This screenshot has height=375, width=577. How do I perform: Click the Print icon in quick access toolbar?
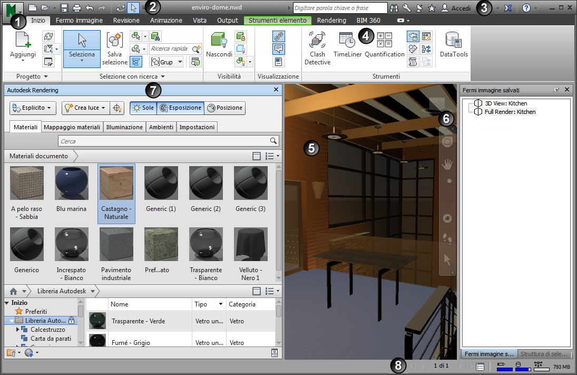(77, 8)
